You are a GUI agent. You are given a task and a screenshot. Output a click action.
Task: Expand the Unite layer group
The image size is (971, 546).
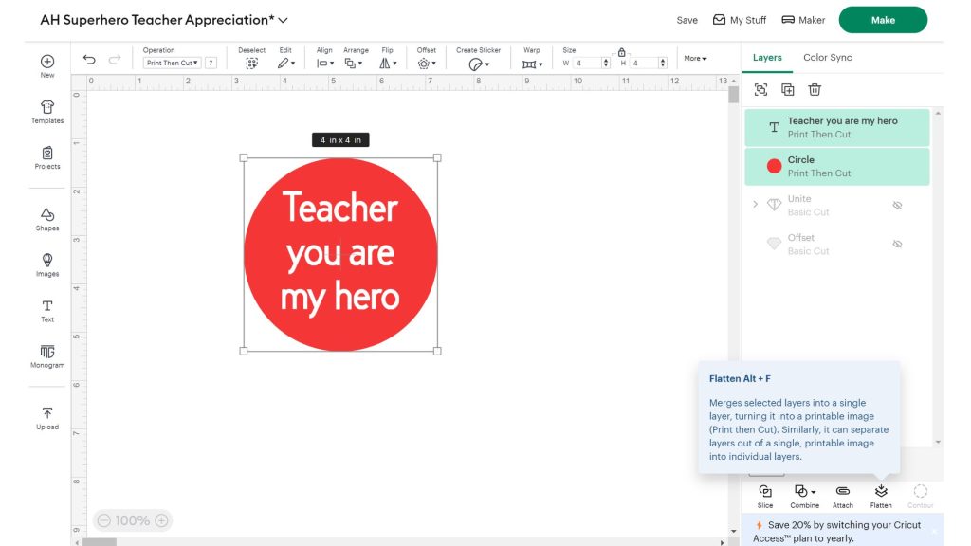pyautogui.click(x=755, y=205)
